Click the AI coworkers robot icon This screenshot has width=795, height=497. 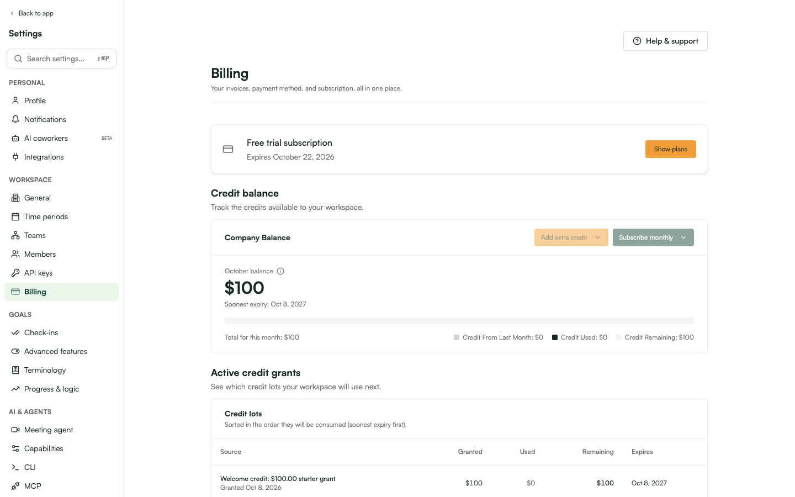click(x=15, y=138)
